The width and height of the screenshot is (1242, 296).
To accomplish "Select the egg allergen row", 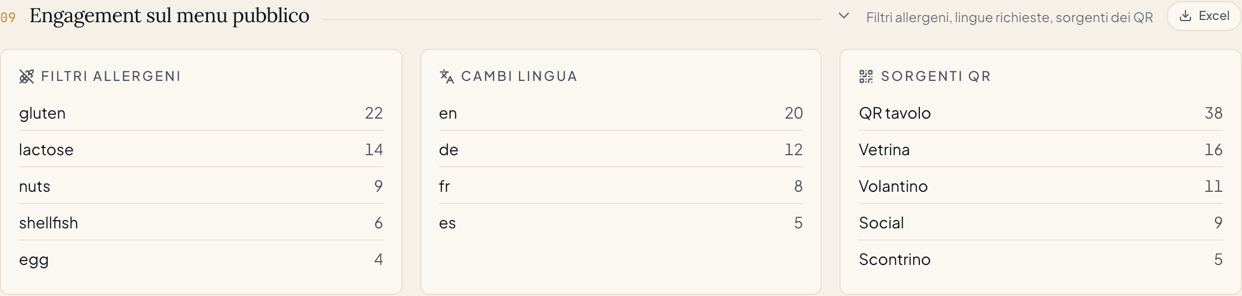I will tap(201, 259).
